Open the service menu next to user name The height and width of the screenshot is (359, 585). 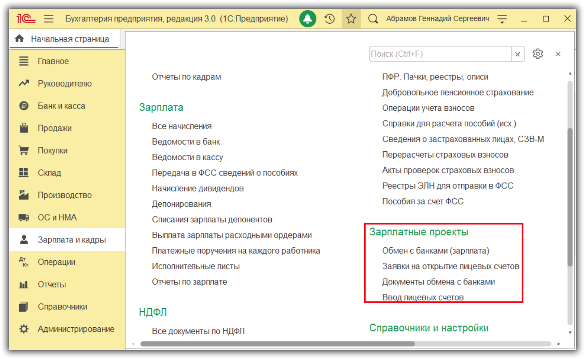pos(502,19)
